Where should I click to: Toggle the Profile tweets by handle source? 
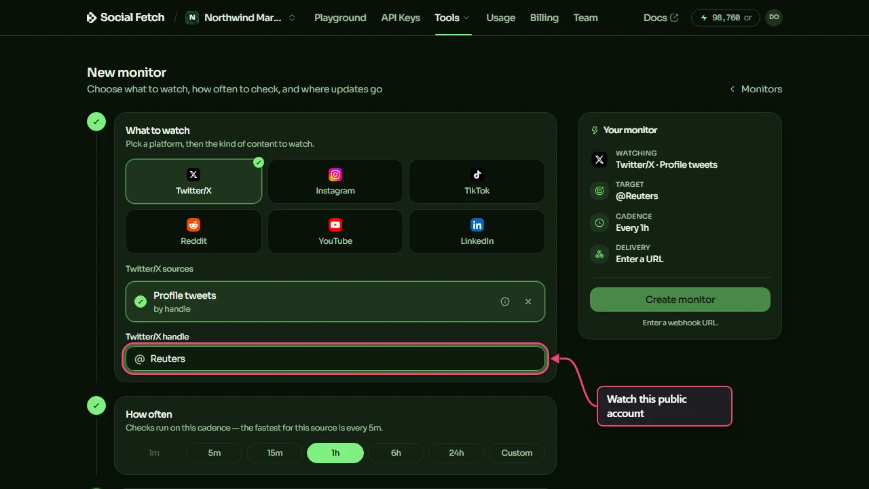point(335,302)
